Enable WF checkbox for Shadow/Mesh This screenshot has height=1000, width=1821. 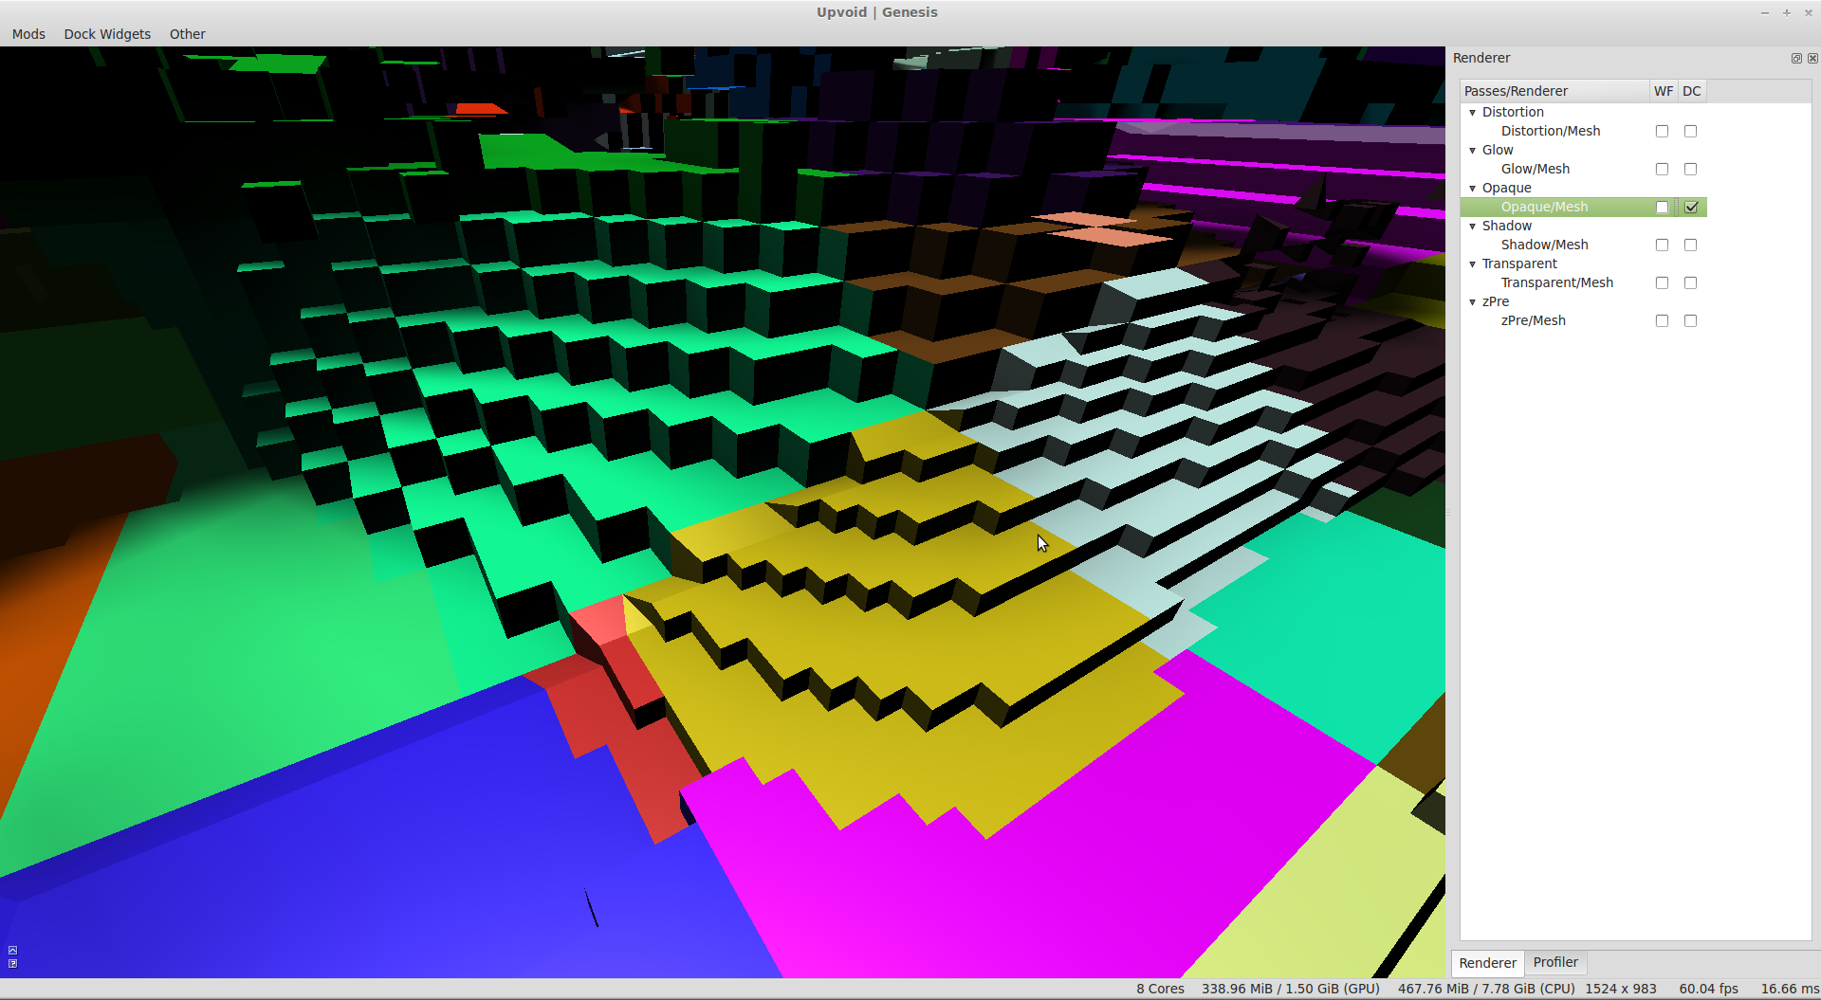coord(1662,245)
